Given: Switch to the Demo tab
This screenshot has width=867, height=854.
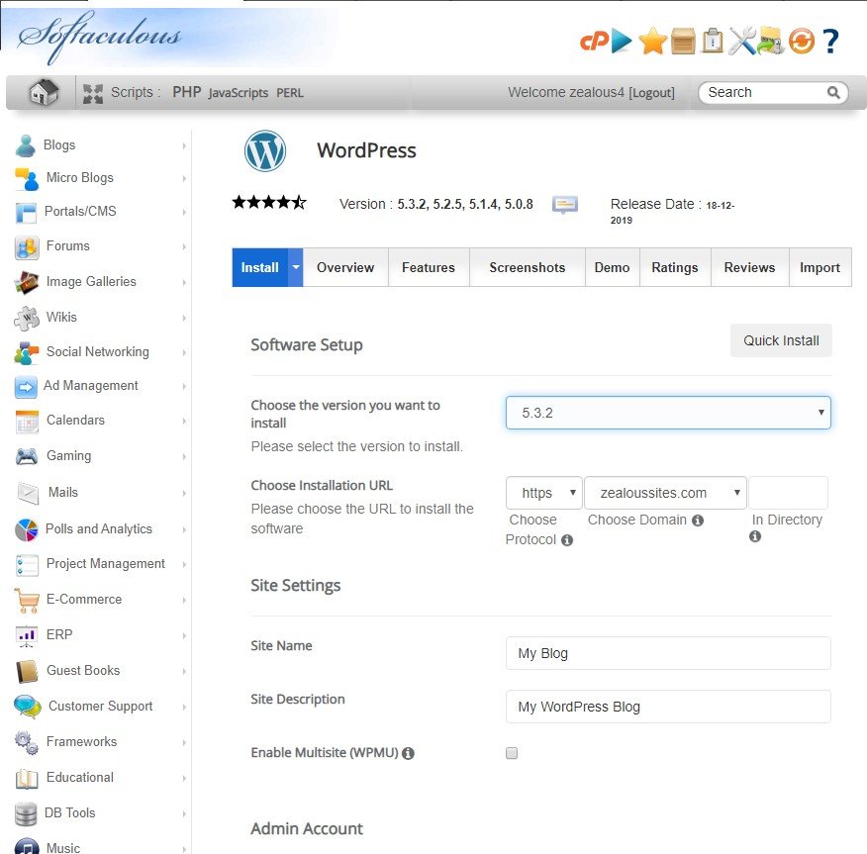Looking at the screenshot, I should [612, 267].
